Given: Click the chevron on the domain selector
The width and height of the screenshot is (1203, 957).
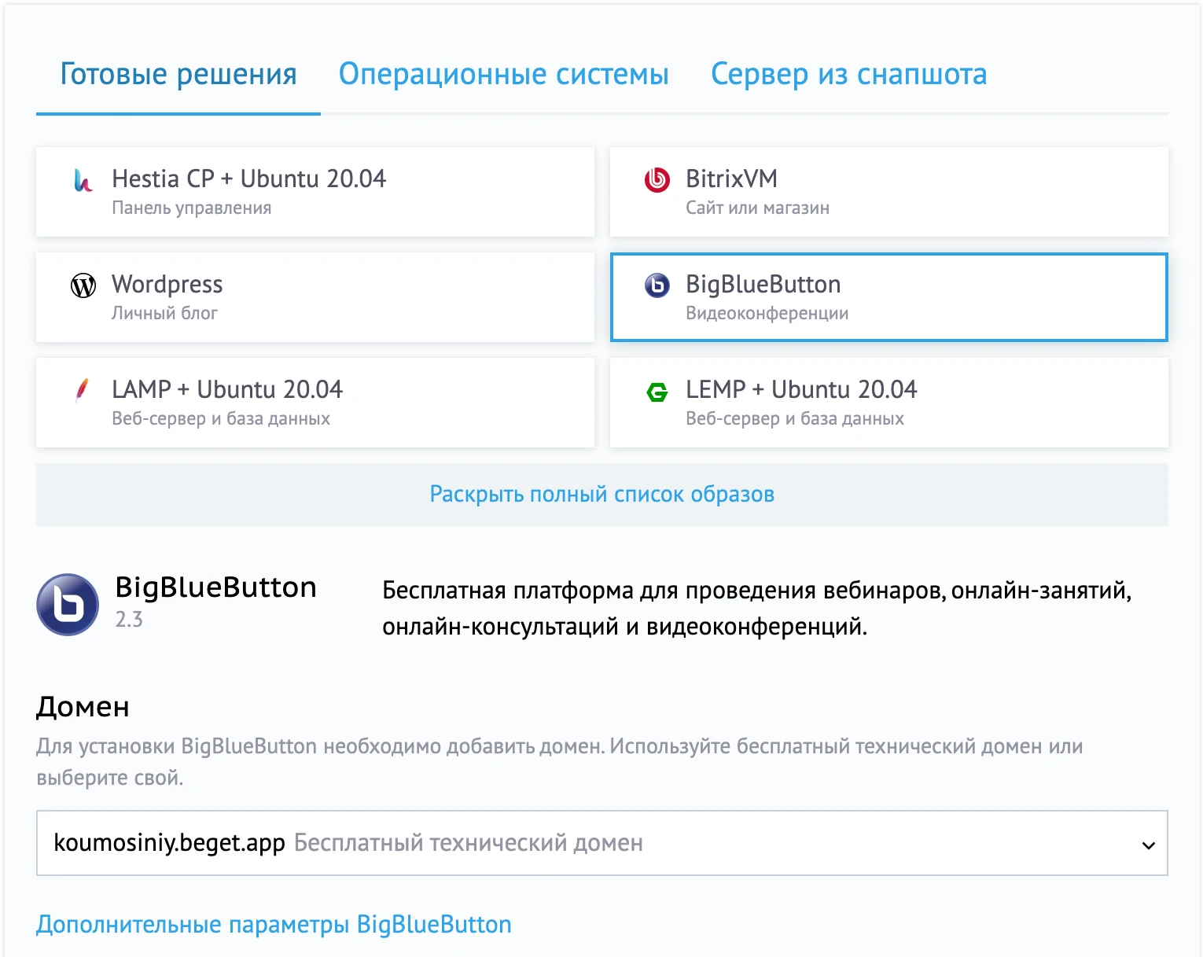Looking at the screenshot, I should pos(1149,847).
